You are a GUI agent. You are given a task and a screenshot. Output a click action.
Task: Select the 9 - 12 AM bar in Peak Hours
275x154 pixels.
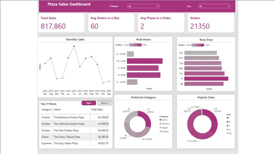tap(130, 54)
